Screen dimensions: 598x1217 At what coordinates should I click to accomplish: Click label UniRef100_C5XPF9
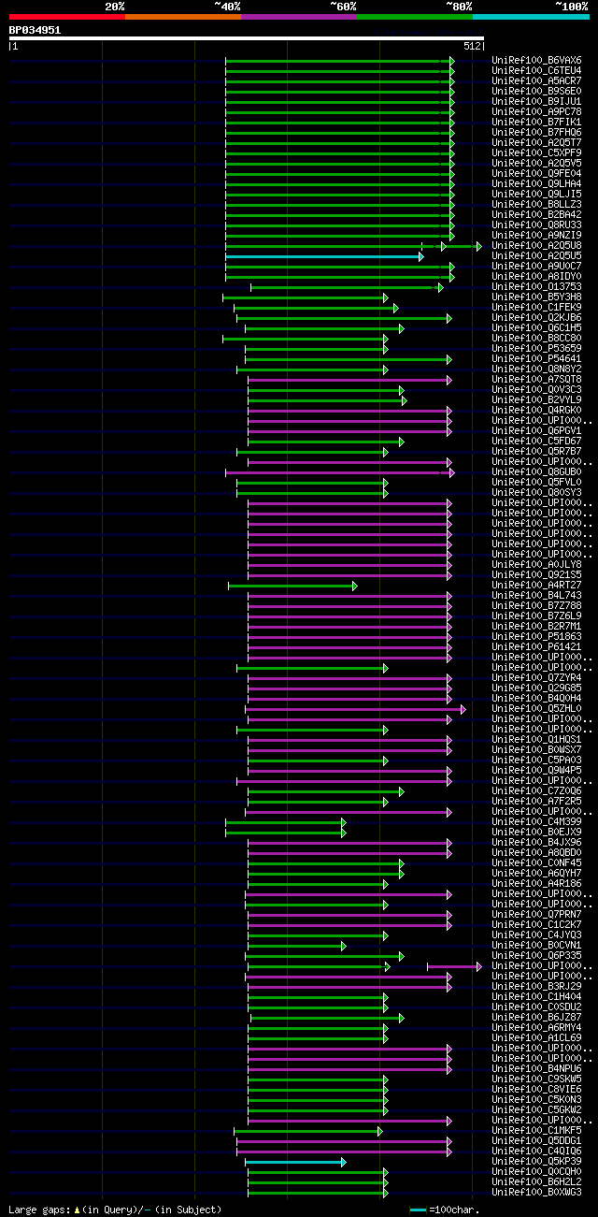click(x=536, y=153)
